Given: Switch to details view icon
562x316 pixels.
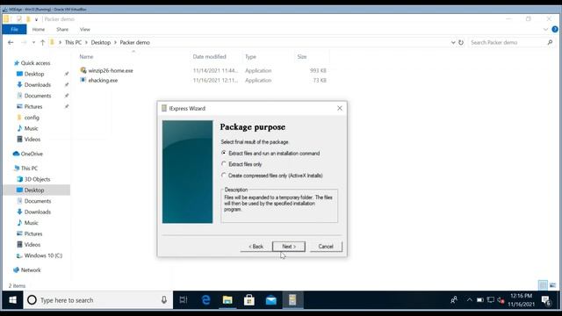Looking at the screenshot, I should [543, 285].
